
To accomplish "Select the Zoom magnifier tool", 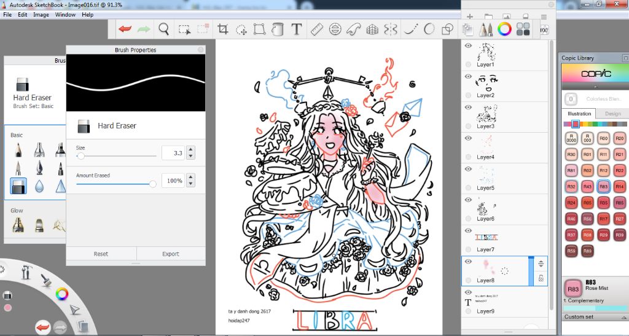I will pos(163,29).
